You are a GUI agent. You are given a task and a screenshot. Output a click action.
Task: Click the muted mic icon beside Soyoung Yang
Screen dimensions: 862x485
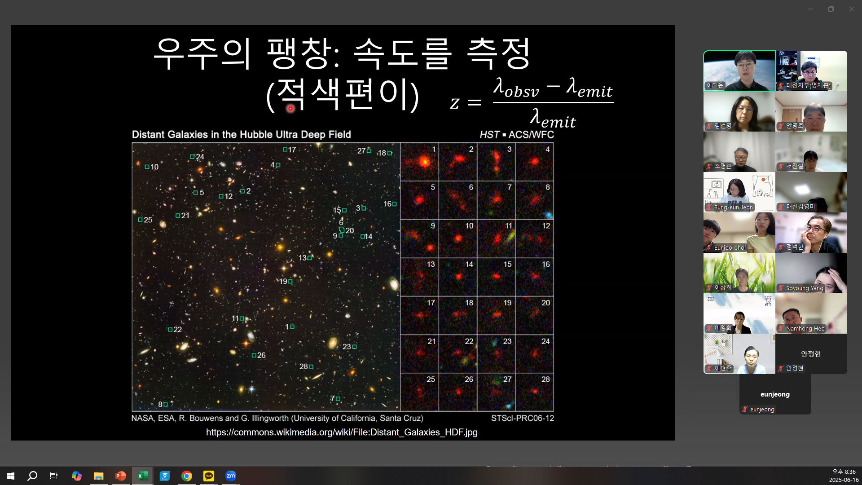click(781, 288)
